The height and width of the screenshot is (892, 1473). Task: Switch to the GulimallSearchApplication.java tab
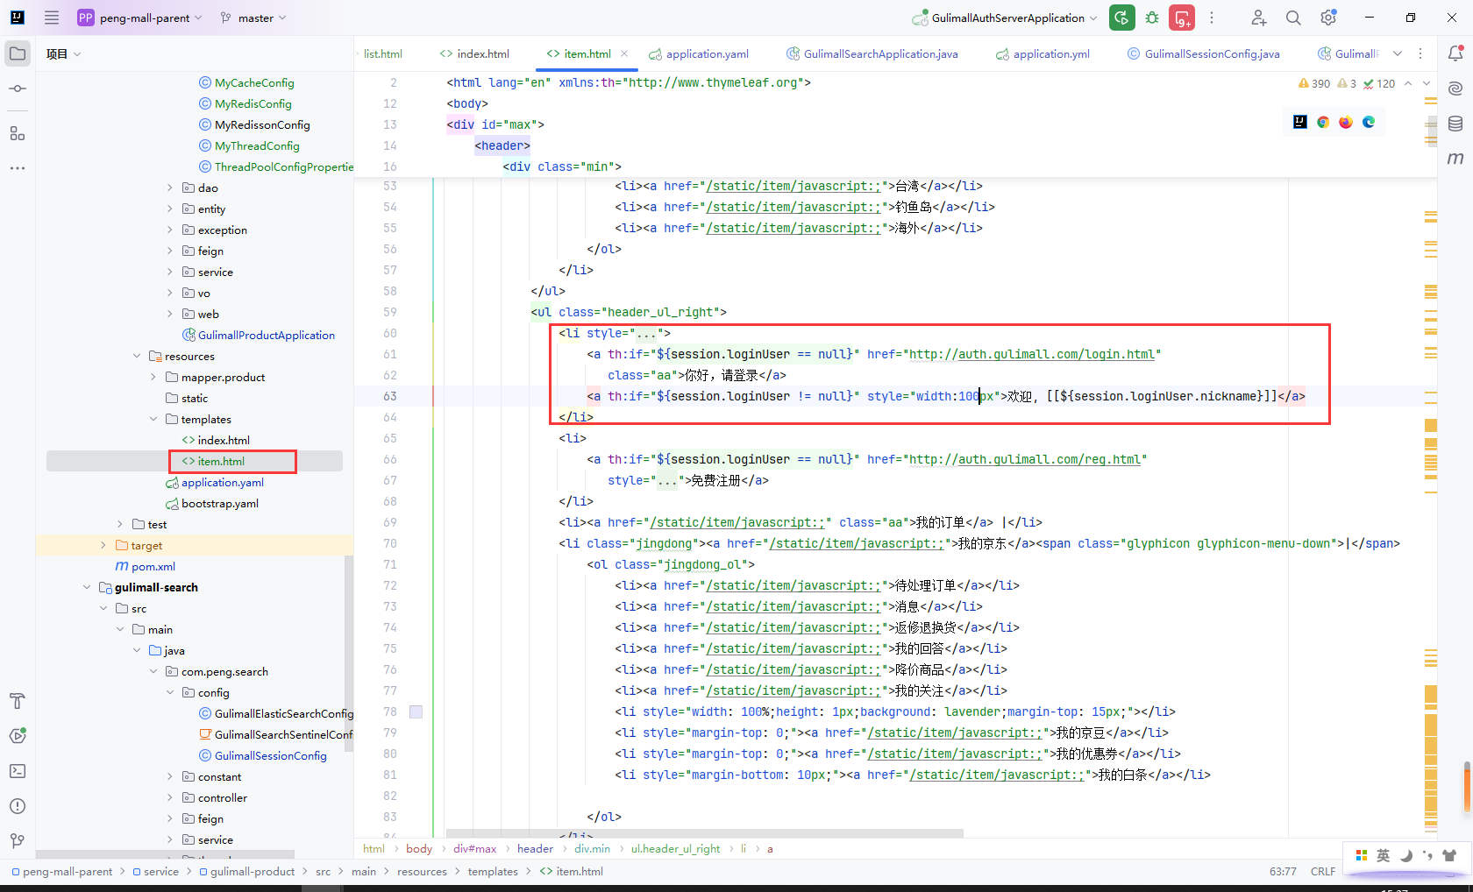pyautogui.click(x=872, y=53)
